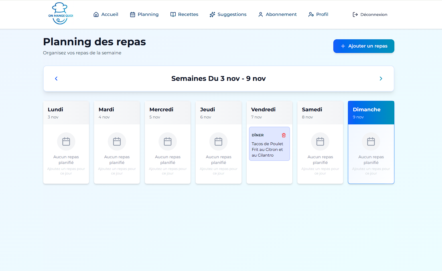Click Ajoutez un repas pour ce jour under Samedi
The image size is (442, 271).
pos(320,171)
